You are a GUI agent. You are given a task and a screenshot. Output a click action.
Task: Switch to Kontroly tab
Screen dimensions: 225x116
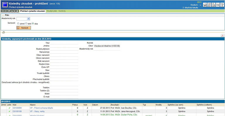62,11
